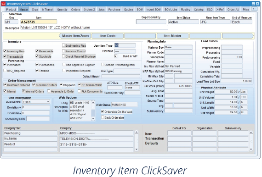Click the Unit Weight value field
Viewport: 262px width, 177px height.
(x=226, y=92)
